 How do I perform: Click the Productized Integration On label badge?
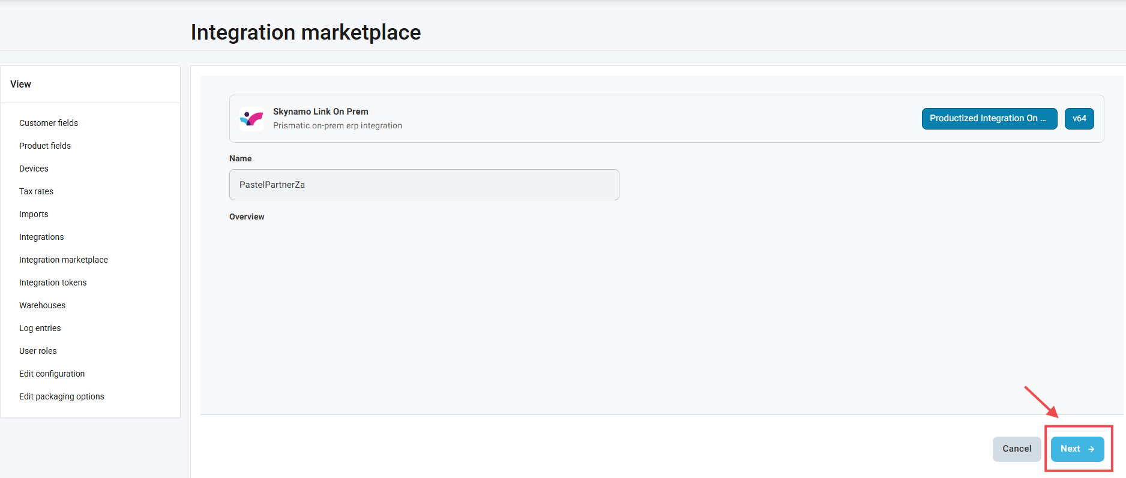pos(989,119)
